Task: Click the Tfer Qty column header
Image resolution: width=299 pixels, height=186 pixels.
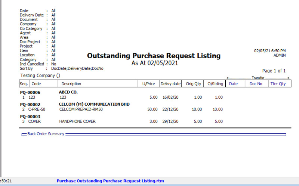Action: pyautogui.click(x=278, y=84)
